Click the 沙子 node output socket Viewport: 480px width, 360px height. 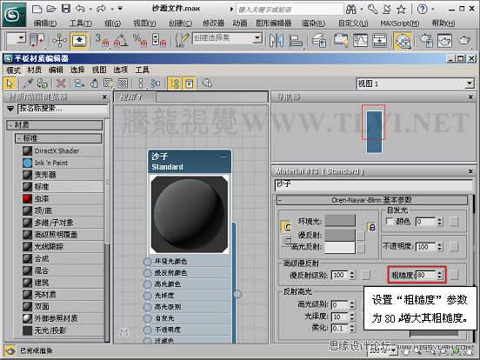[x=237, y=294]
